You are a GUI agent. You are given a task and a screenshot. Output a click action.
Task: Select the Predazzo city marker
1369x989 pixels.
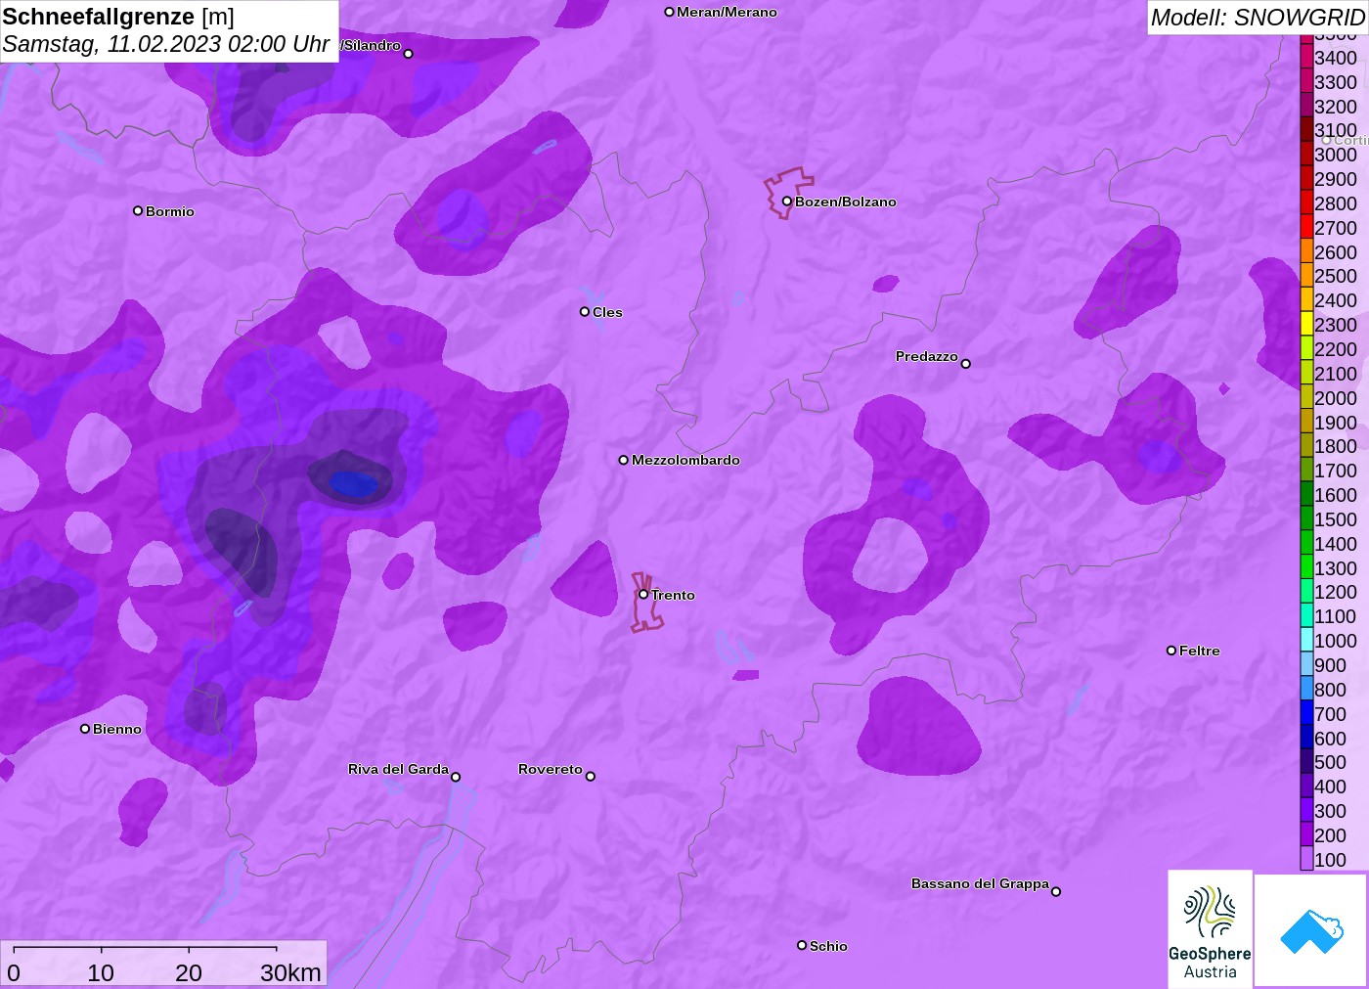(966, 364)
